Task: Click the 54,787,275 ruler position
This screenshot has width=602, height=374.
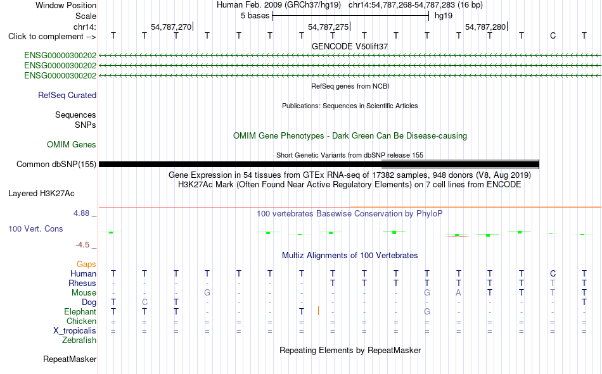Action: [x=328, y=27]
